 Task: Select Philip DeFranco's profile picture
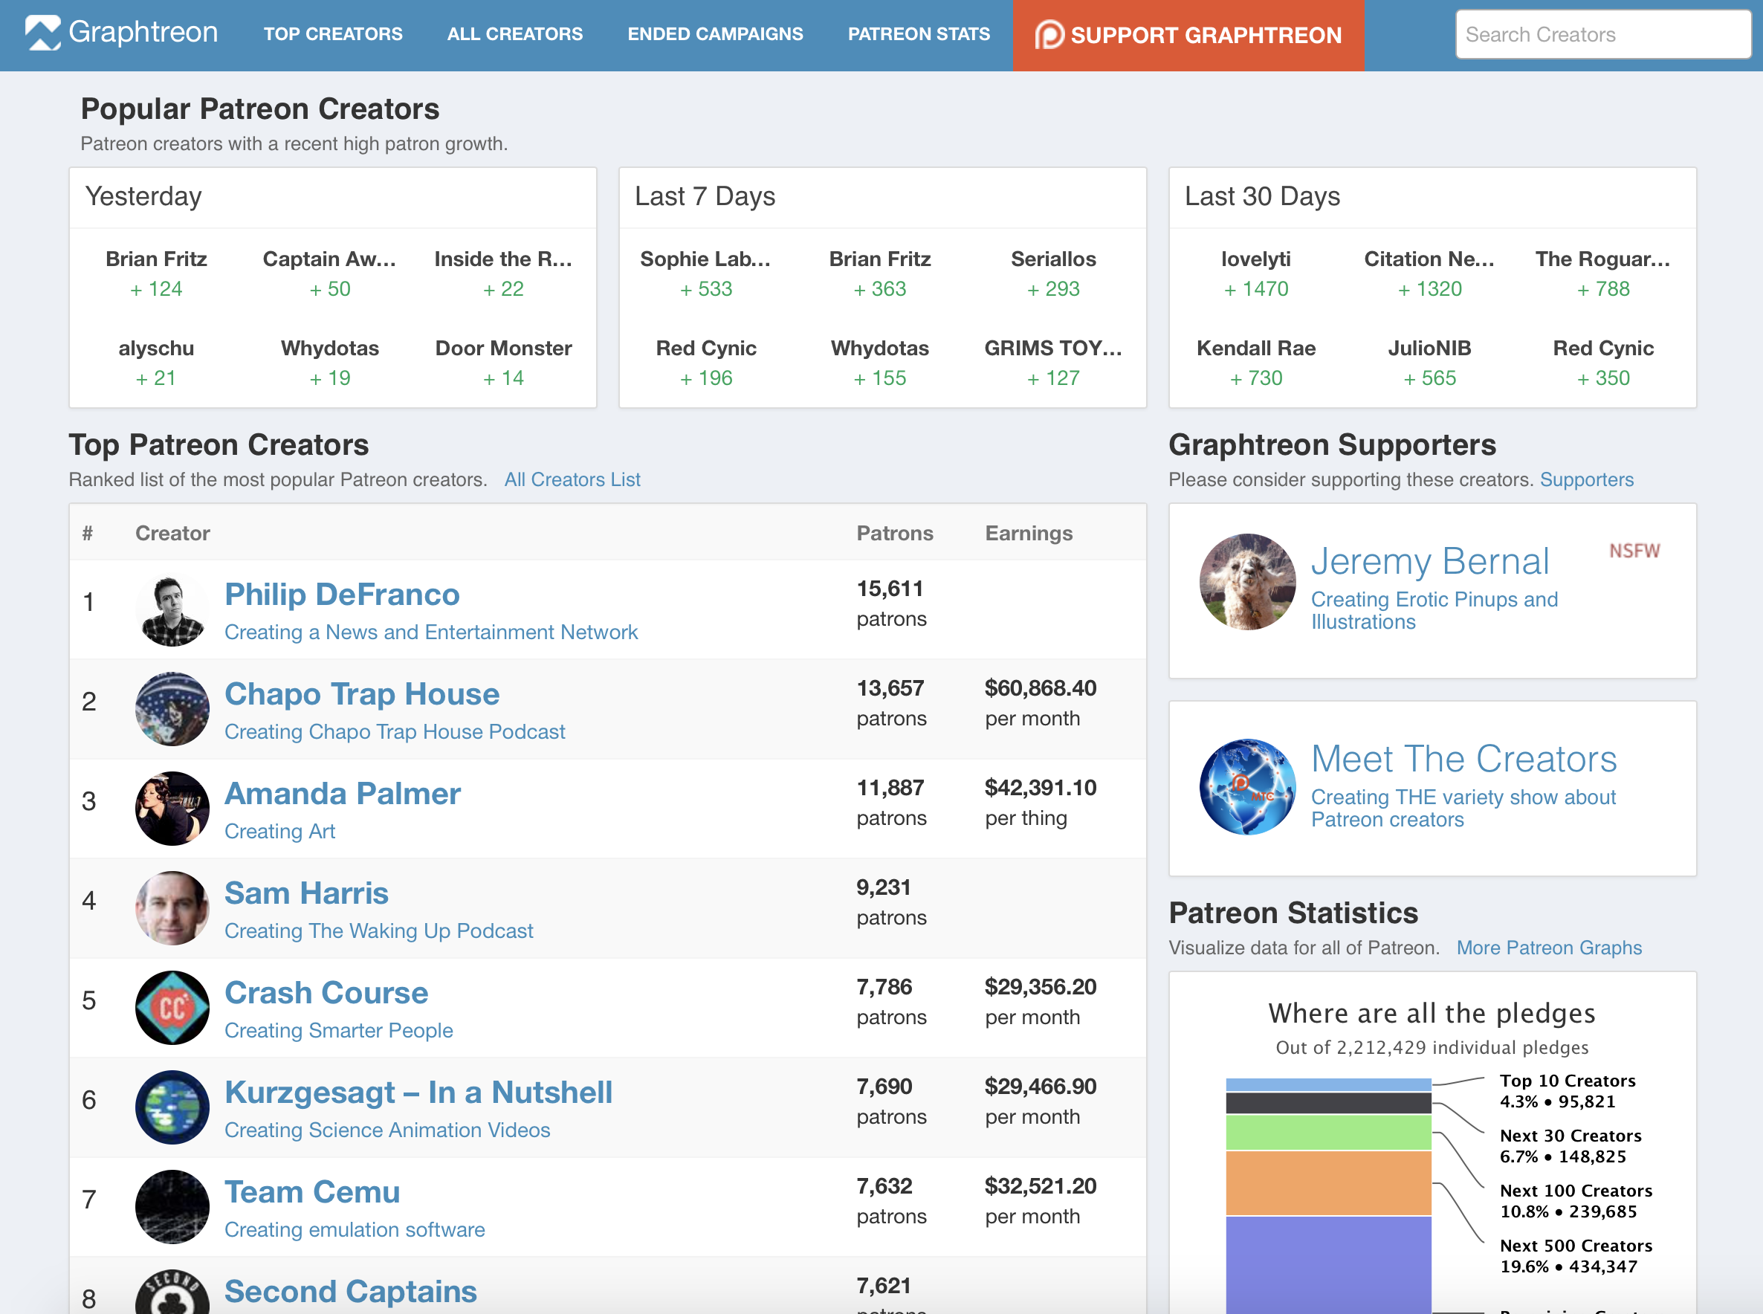point(171,609)
